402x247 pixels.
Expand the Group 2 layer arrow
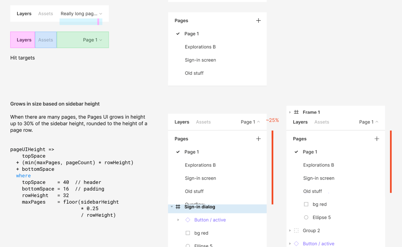coord(290,231)
